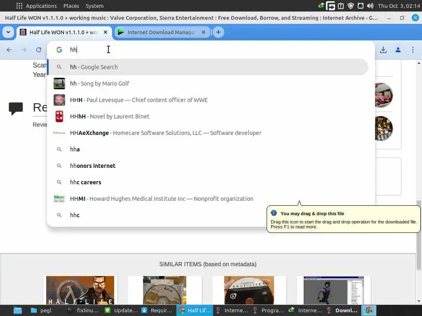Expand the tab search dropdown arrow

pyautogui.click(x=8, y=32)
